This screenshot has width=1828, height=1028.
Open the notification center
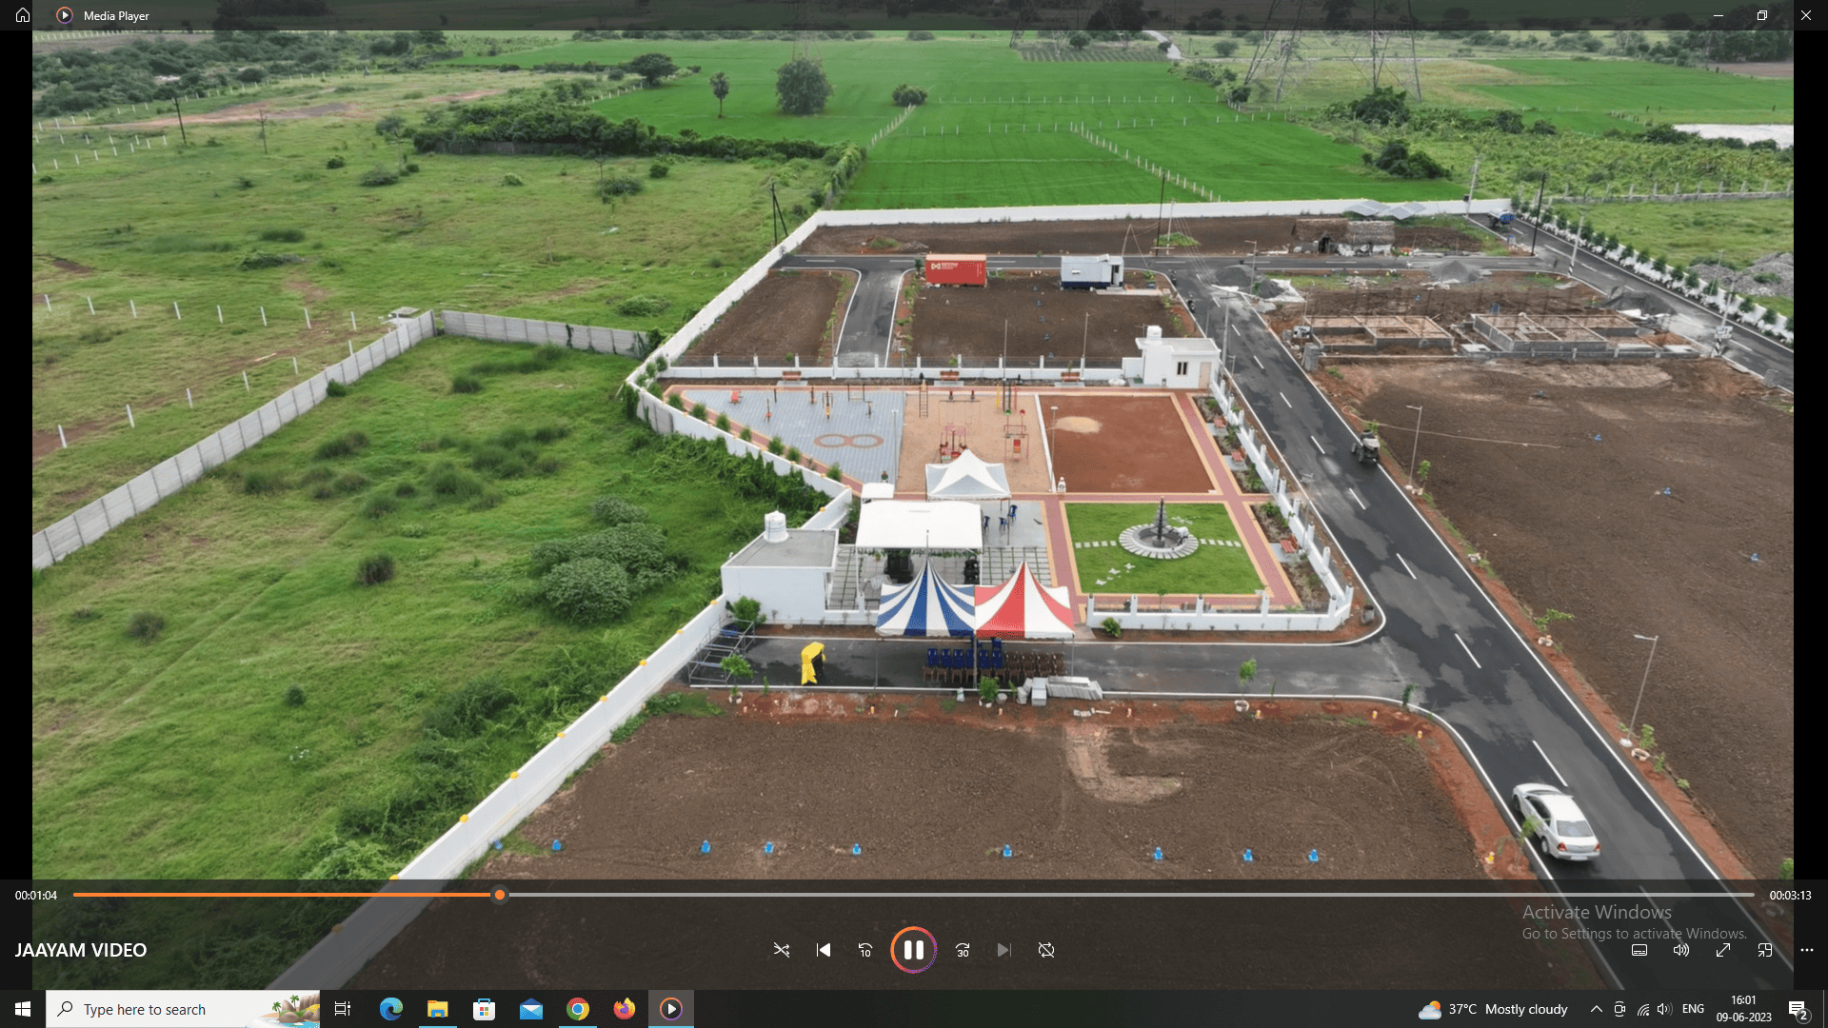(x=1798, y=1009)
